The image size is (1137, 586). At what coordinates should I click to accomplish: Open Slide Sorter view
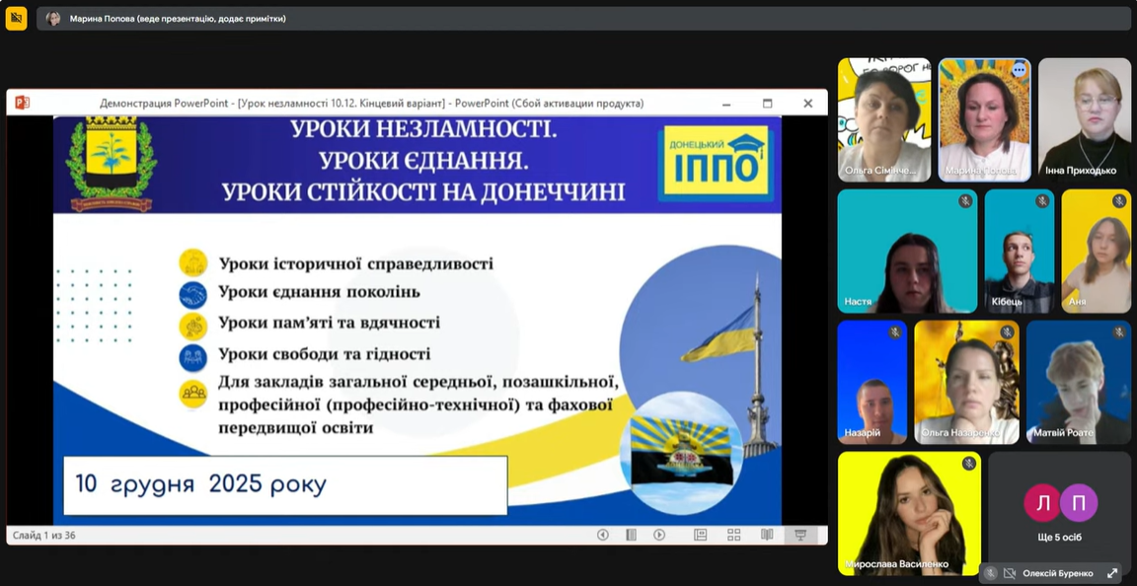click(733, 535)
